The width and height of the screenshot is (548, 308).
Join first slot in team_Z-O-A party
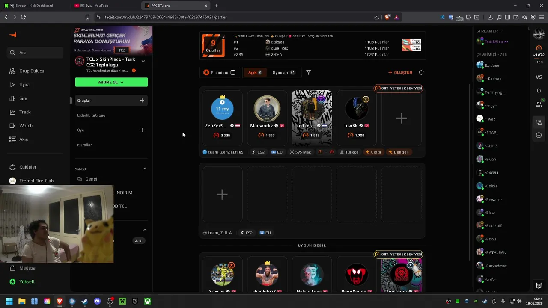point(222,195)
